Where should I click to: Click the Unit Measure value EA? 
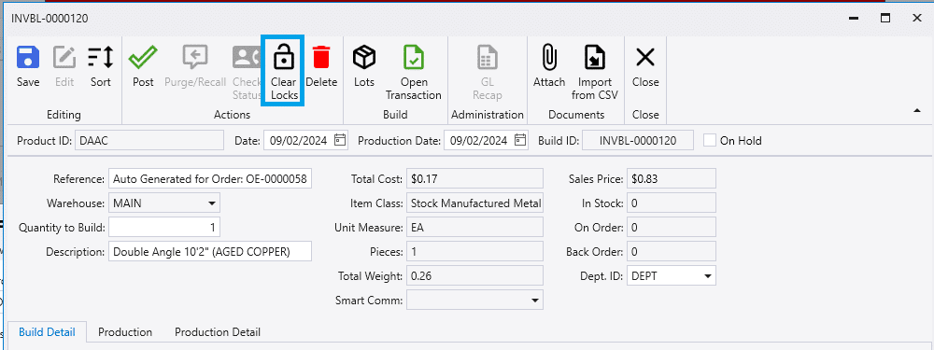(x=474, y=228)
